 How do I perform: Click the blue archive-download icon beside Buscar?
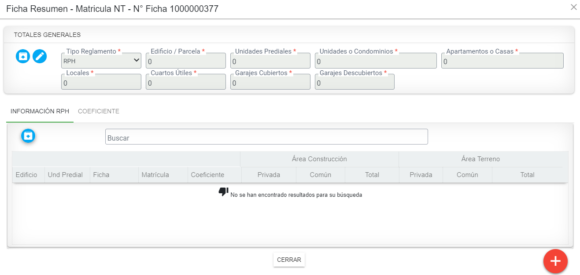coord(28,136)
